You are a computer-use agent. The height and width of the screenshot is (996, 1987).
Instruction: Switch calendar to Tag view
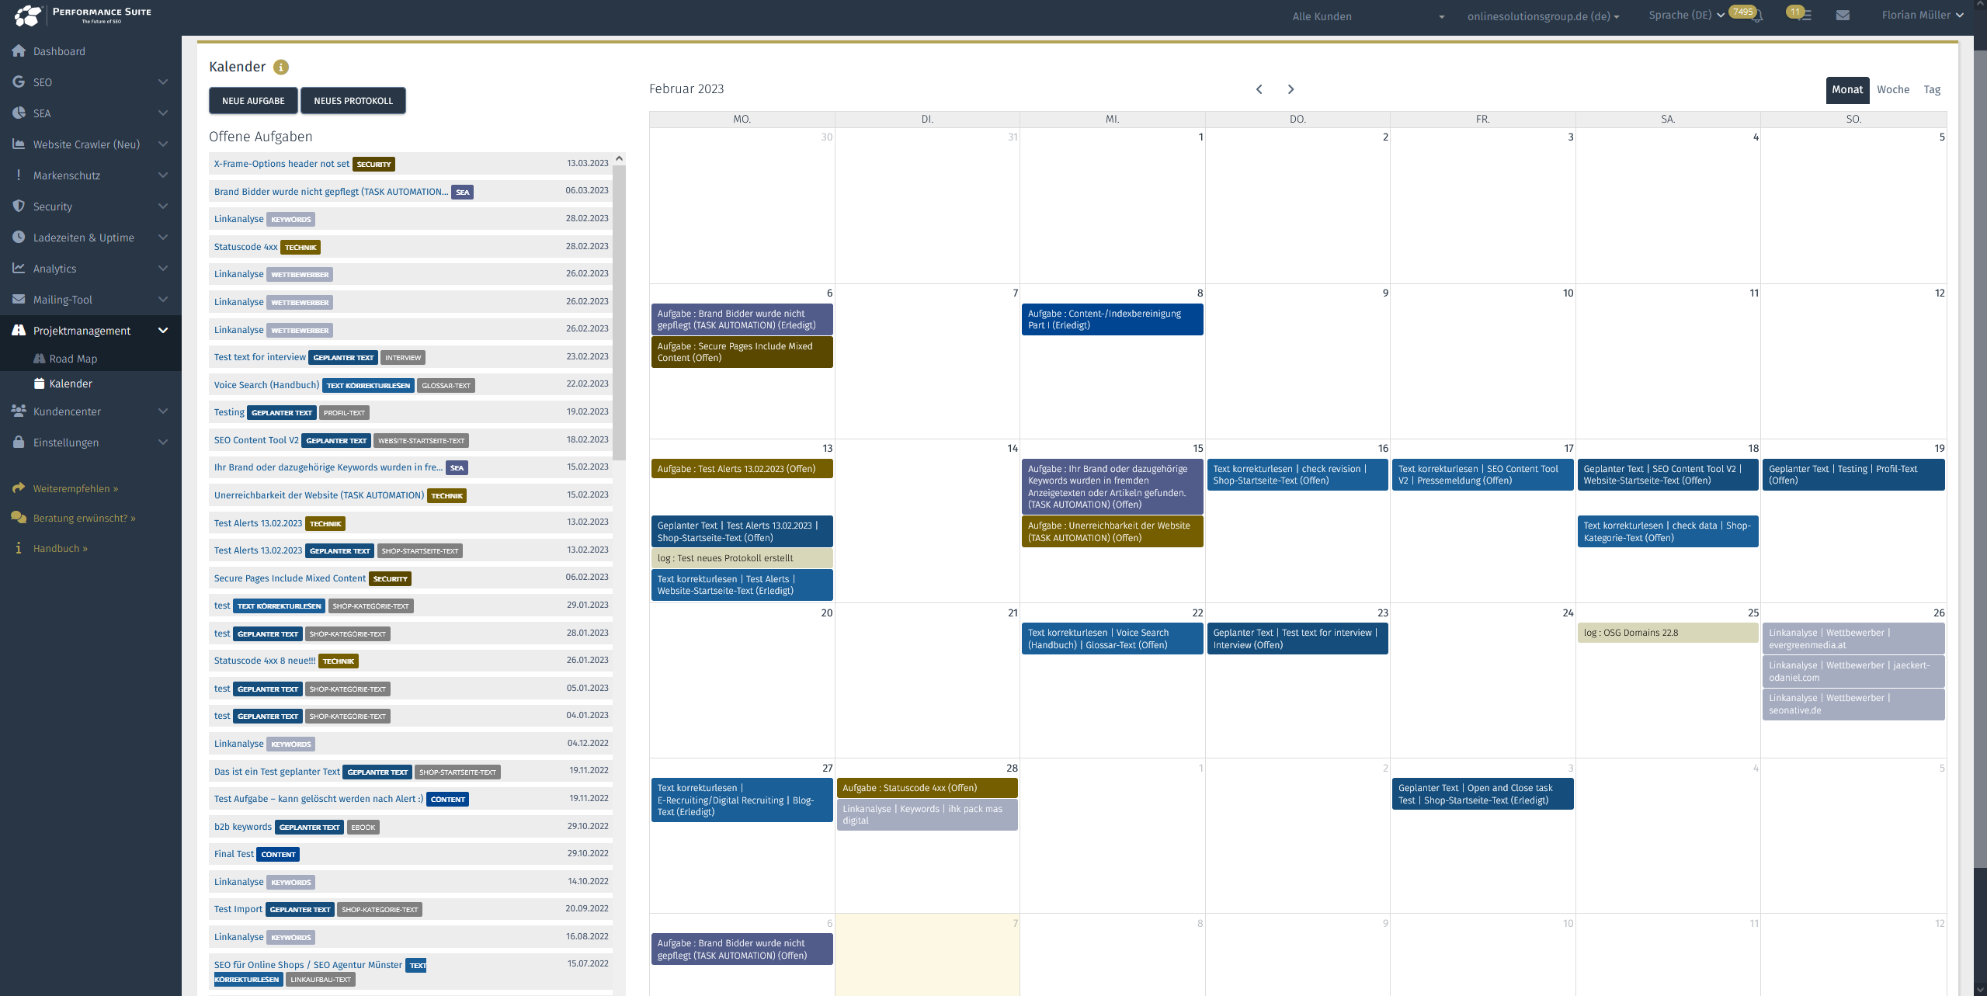(x=1931, y=90)
